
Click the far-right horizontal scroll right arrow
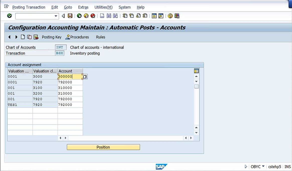[191, 138]
